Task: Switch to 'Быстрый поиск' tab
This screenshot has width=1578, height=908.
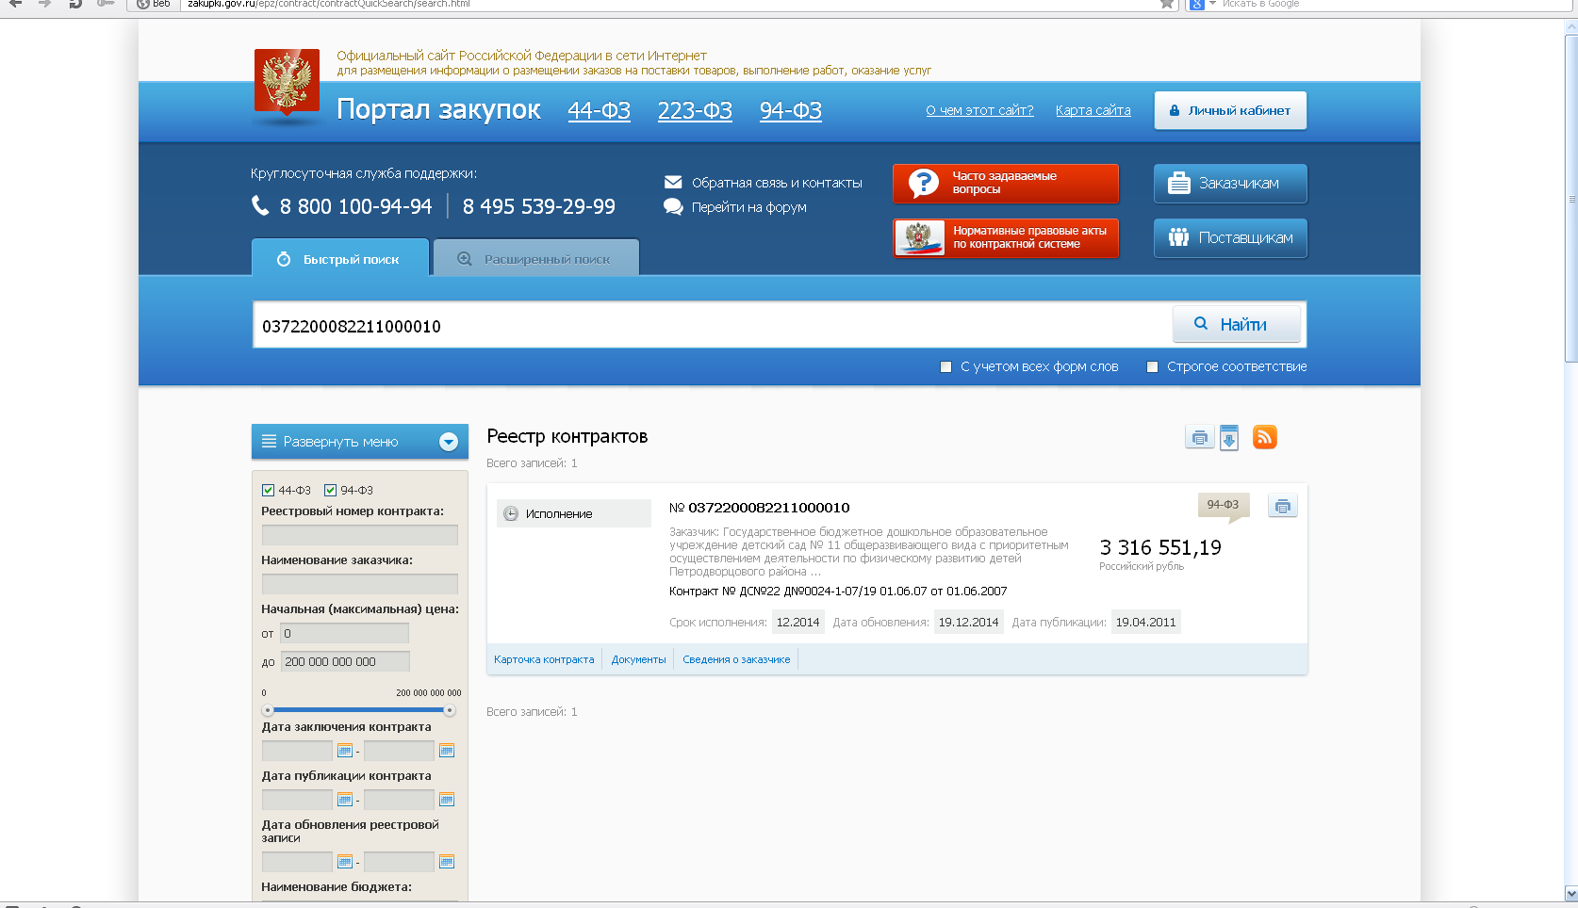Action: [x=340, y=258]
